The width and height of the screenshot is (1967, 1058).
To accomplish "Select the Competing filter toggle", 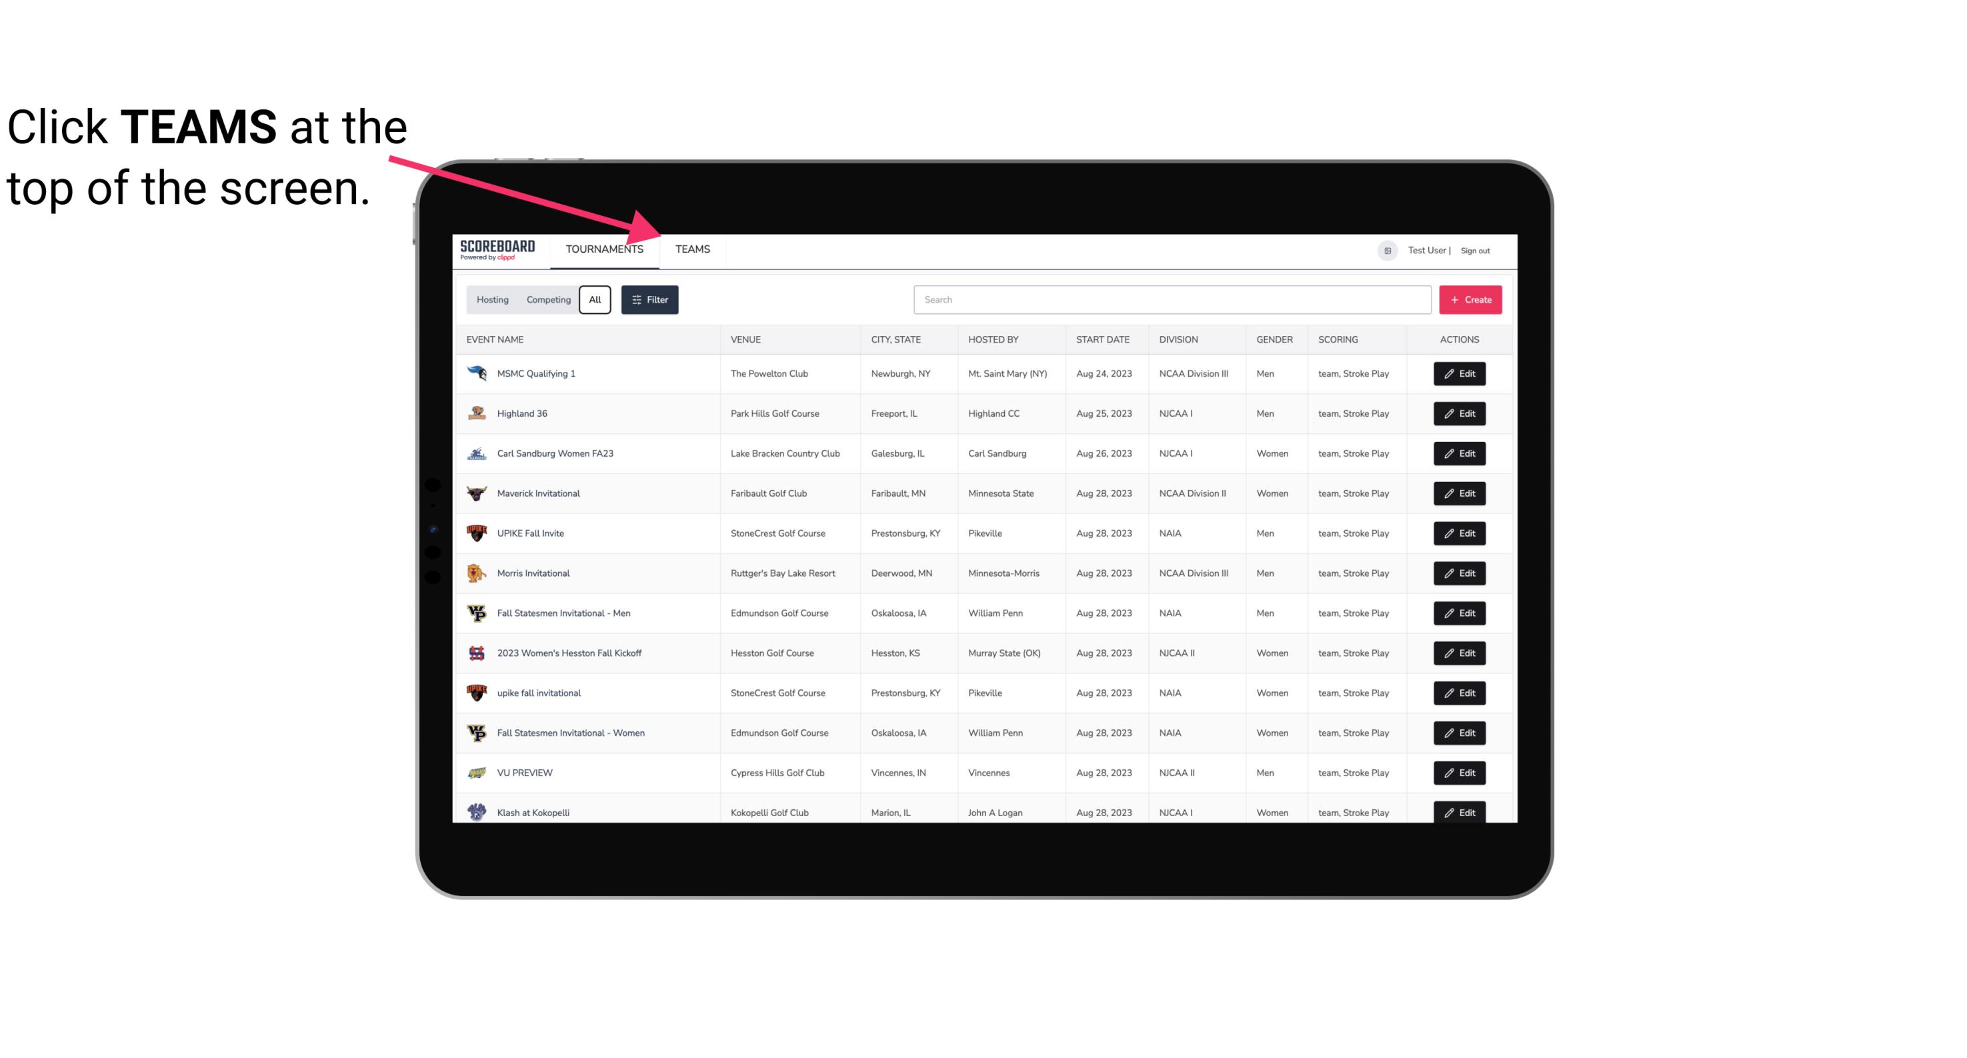I will (x=547, y=300).
